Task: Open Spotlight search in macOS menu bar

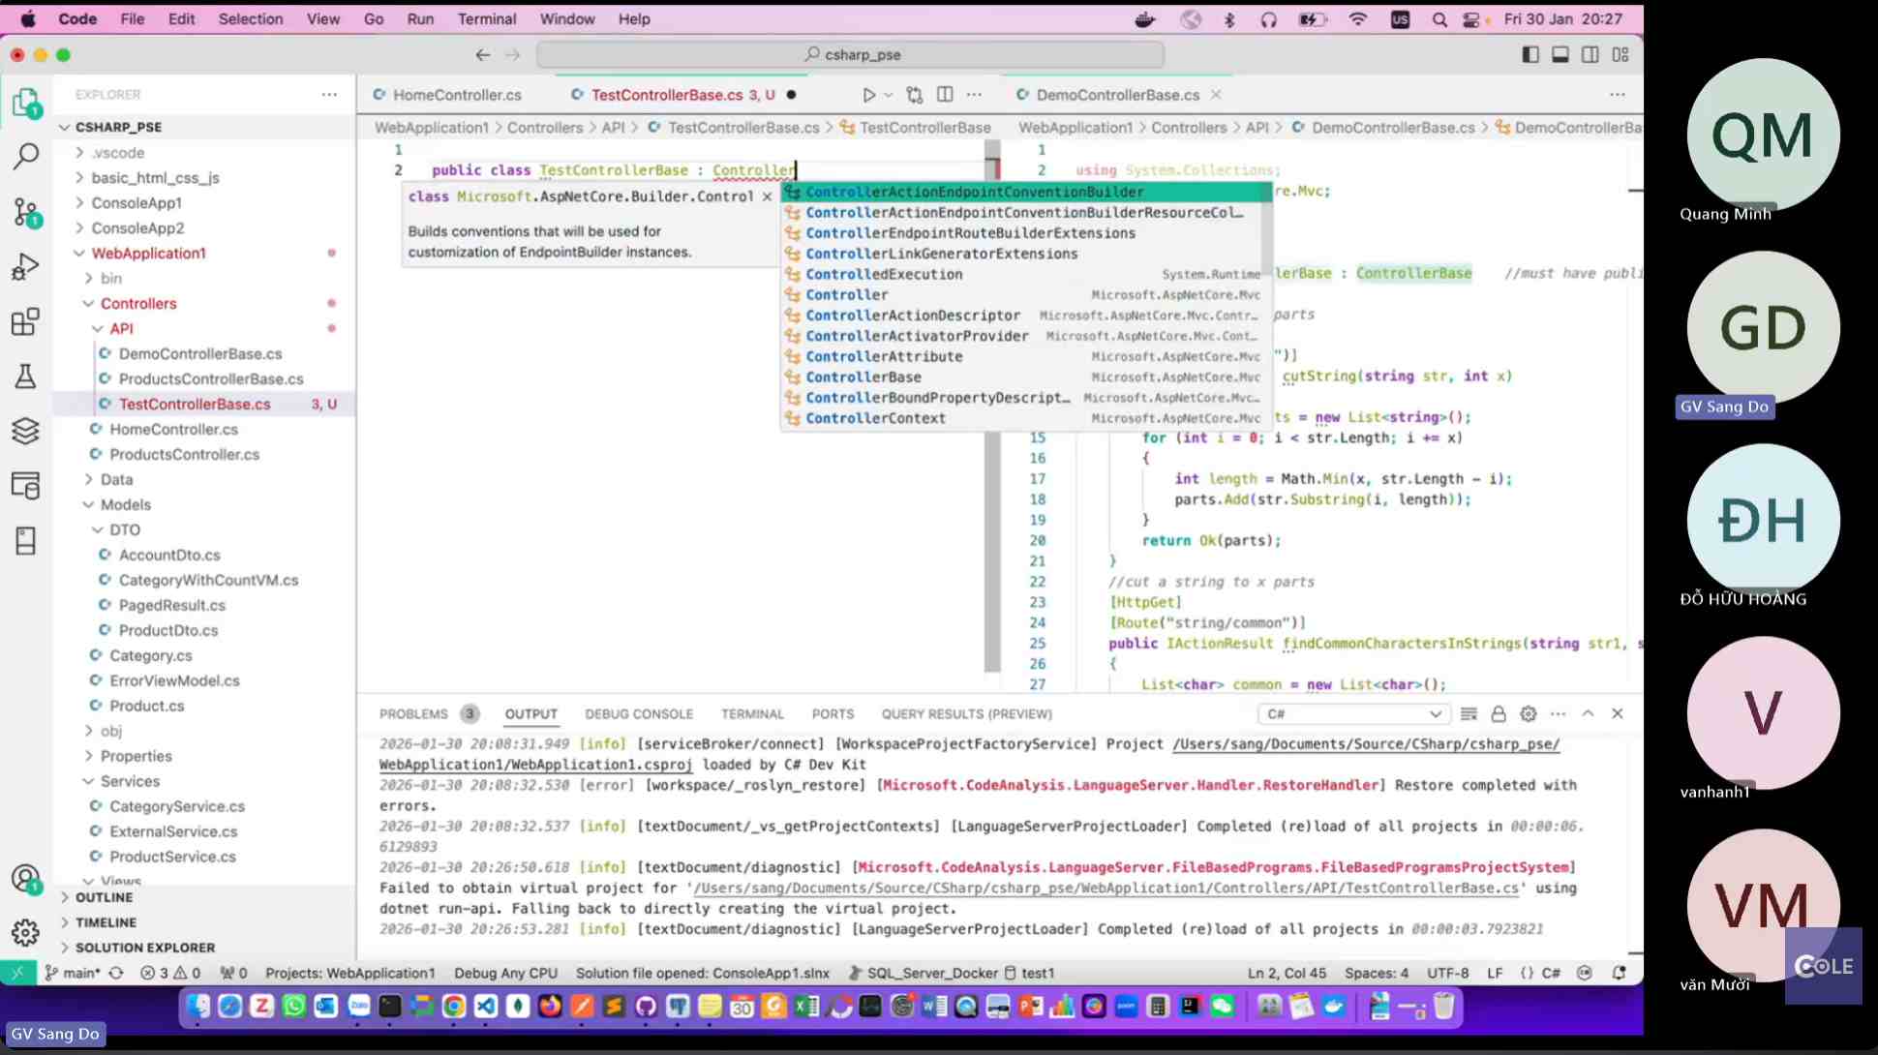Action: (x=1439, y=18)
